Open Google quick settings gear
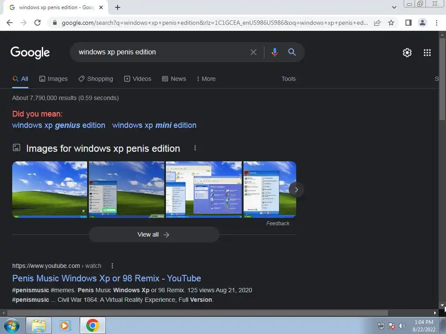The height and width of the screenshot is (334, 446). [407, 53]
